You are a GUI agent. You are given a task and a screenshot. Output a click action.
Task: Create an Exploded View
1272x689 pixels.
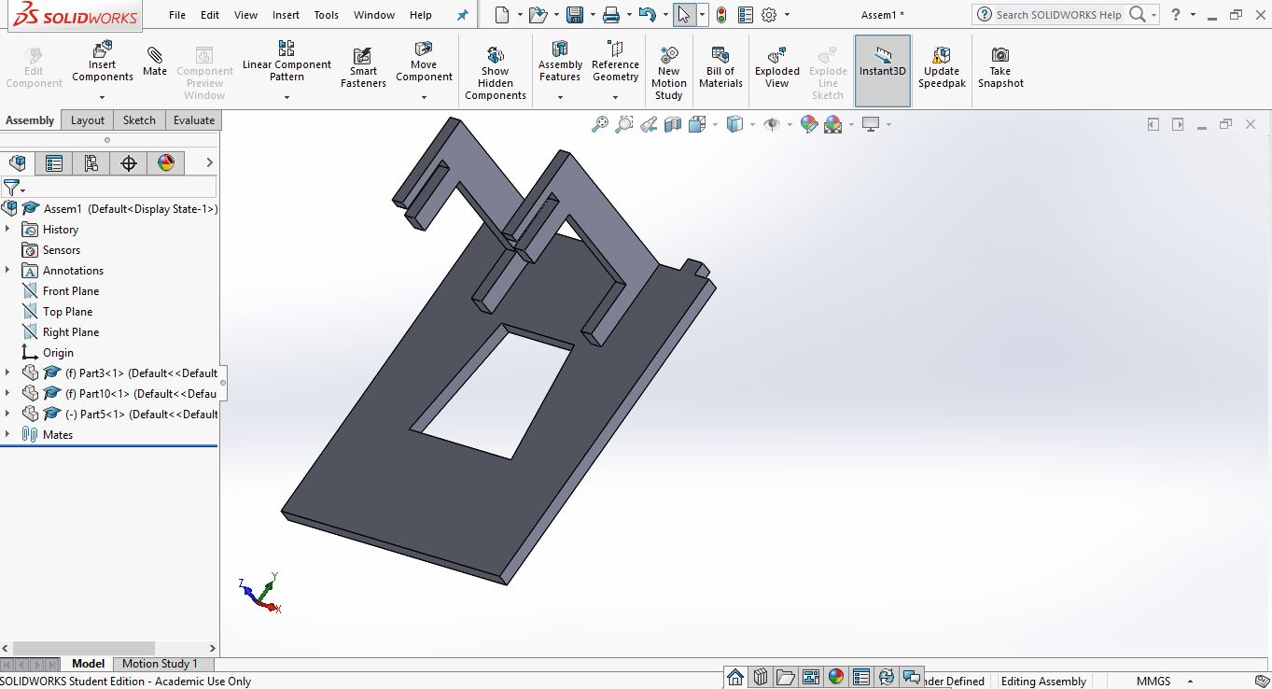777,67
